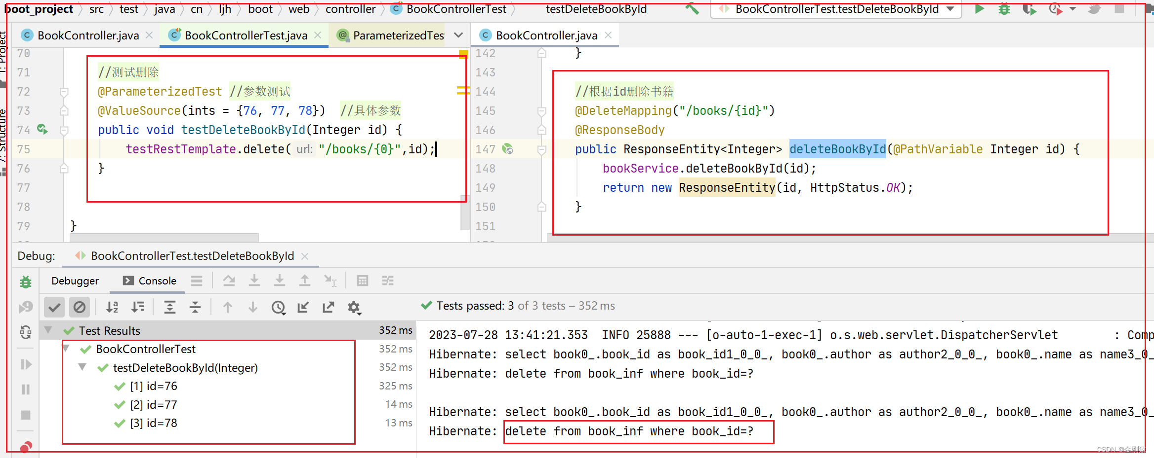Click the BookControllerTest breadcrumb
Image resolution: width=1154 pixels, height=458 pixels.
point(449,9)
